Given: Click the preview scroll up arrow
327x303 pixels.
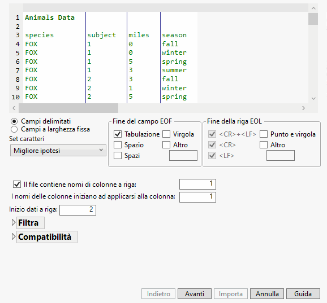Looking at the screenshot, I should click(x=313, y=8).
